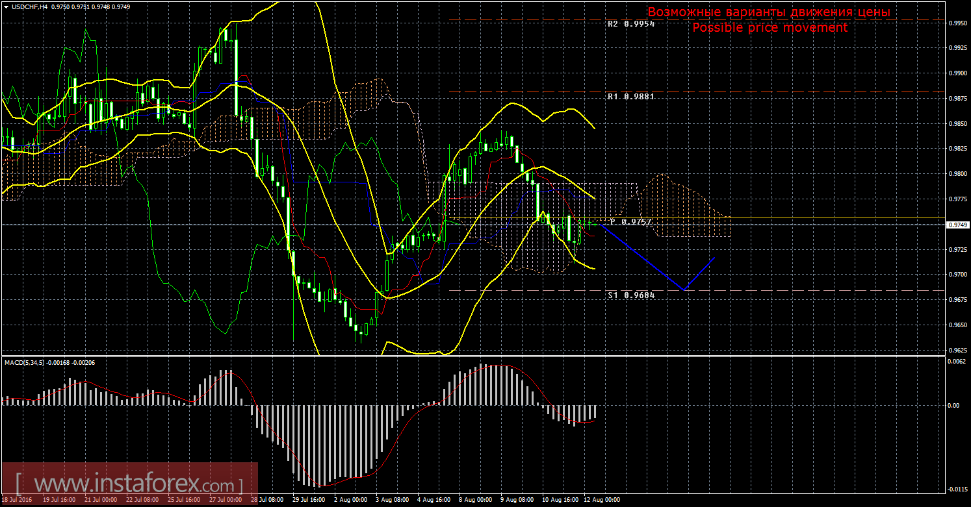Click the 0.9900 price axis value
Viewport: 971px width, 507px height.
pos(958,73)
